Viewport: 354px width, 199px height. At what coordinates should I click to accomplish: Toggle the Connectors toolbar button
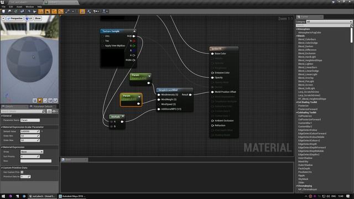(41, 11)
